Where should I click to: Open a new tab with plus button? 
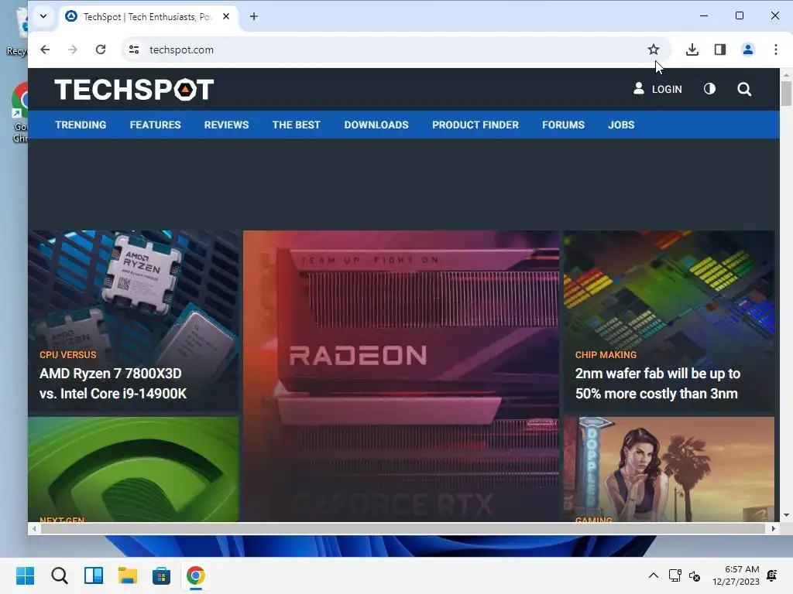(254, 17)
